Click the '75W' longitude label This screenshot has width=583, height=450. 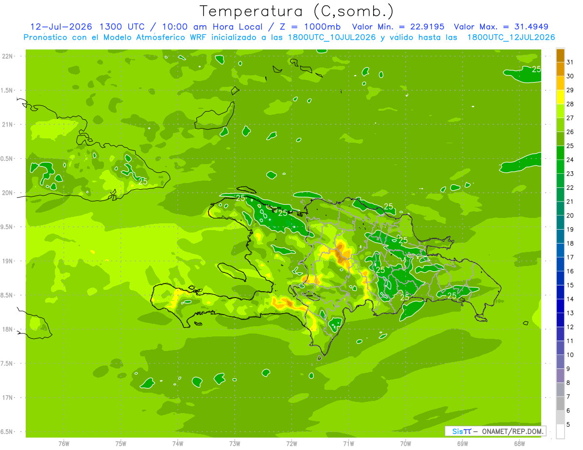(x=121, y=444)
